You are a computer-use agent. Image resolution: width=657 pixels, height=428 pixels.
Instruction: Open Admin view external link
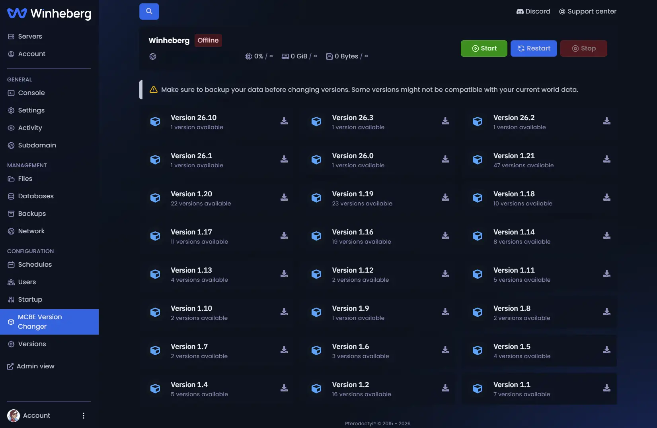tap(31, 366)
